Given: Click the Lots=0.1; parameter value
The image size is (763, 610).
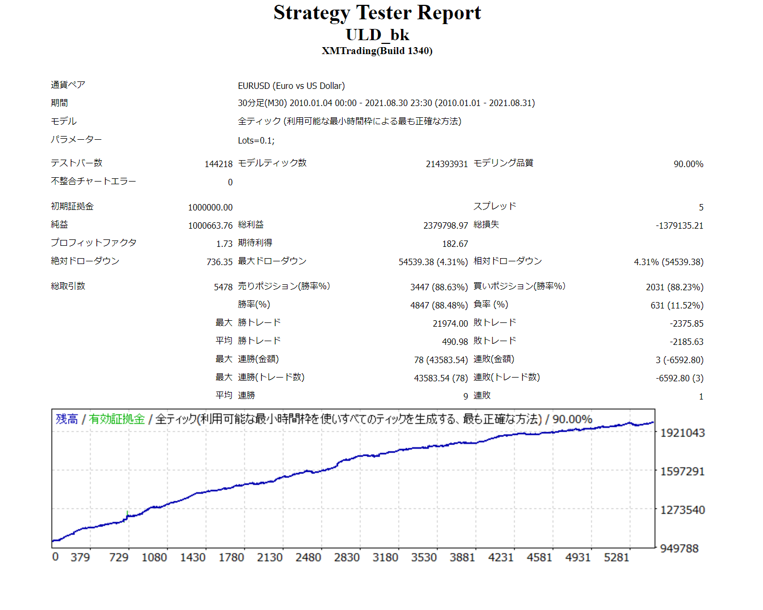Looking at the screenshot, I should pyautogui.click(x=256, y=140).
